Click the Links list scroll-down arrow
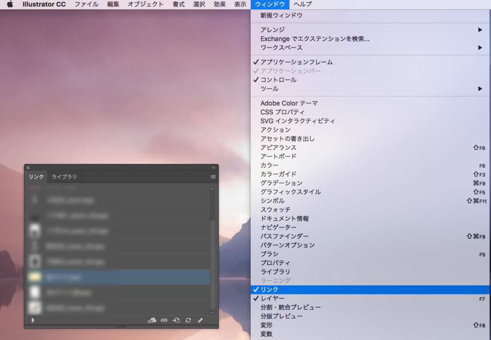491x340 pixels. coord(212,312)
